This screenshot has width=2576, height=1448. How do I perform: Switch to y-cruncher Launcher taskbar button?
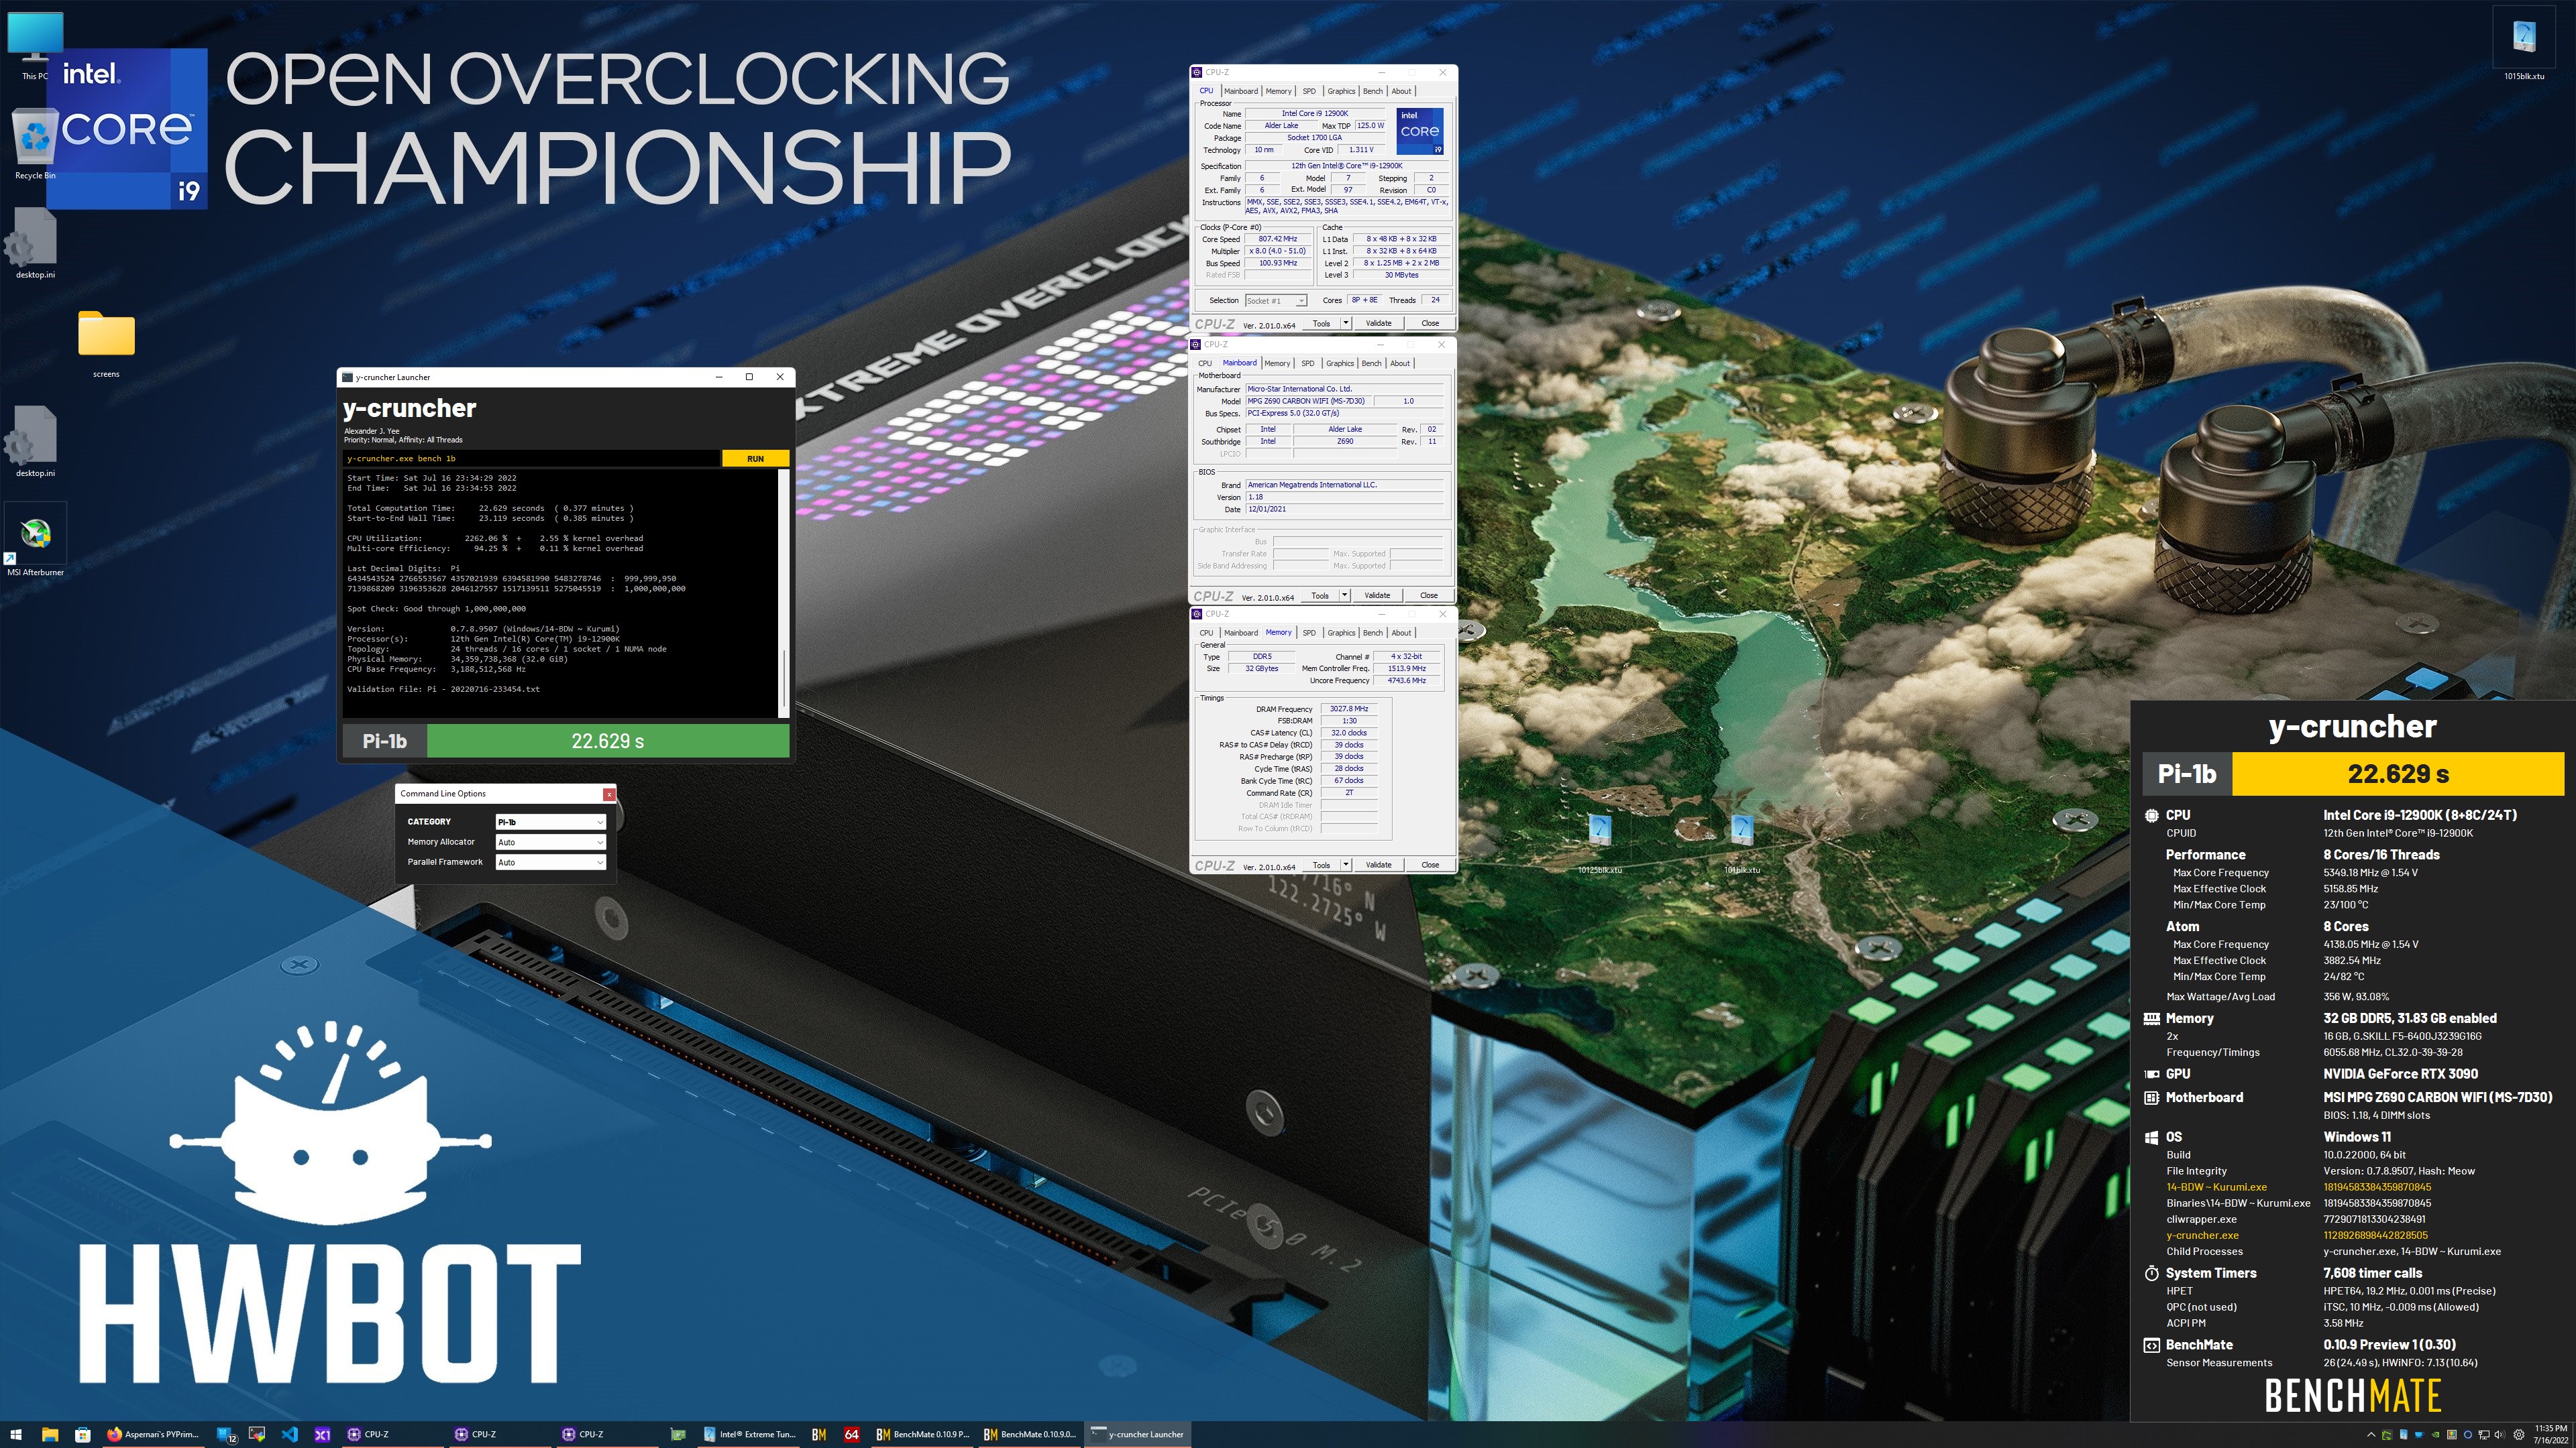1137,1434
